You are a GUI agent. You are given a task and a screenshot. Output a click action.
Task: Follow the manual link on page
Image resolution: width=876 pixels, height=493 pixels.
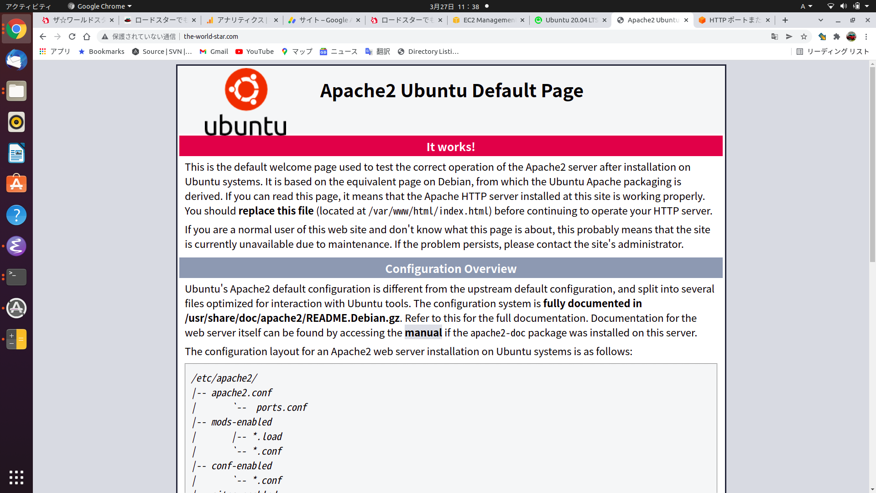coord(423,333)
